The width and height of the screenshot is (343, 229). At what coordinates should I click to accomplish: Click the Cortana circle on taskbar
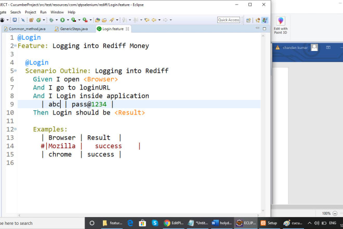92,223
